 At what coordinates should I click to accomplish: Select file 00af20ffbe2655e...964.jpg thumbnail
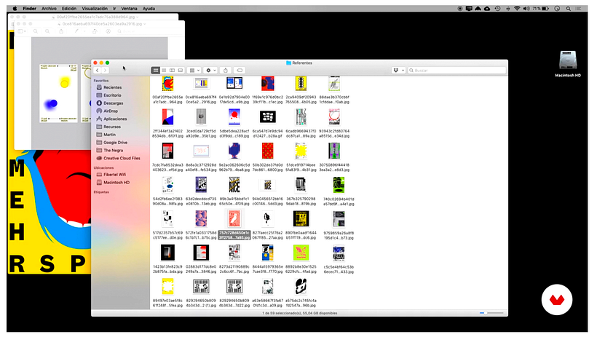(x=167, y=84)
